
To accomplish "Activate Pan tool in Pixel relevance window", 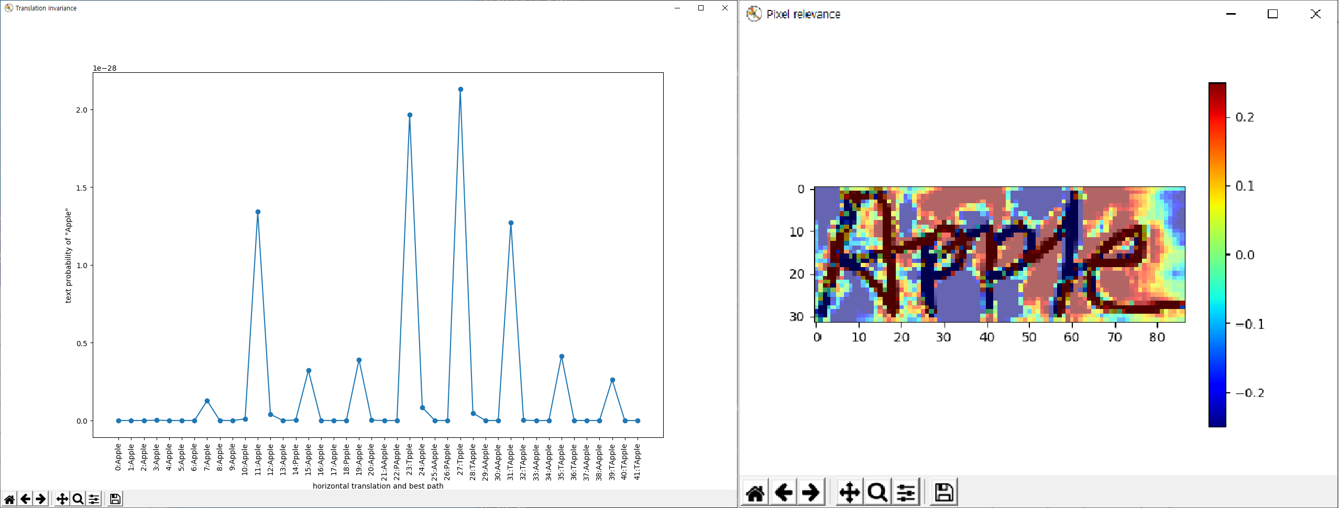I will pyautogui.click(x=849, y=492).
